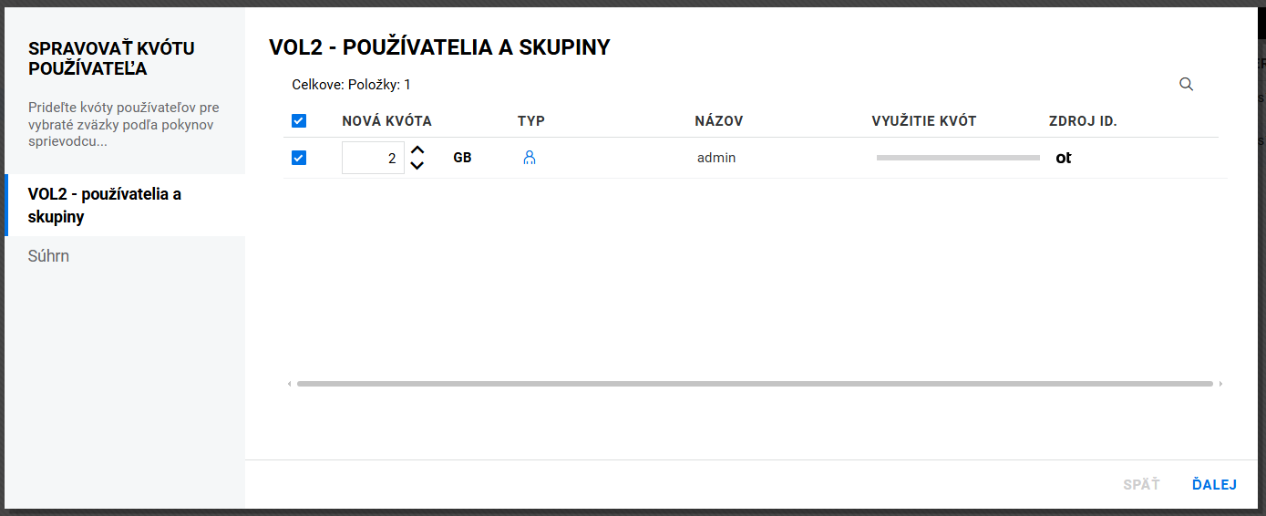The width and height of the screenshot is (1266, 516).
Task: Click the horizontal table scrollbar
Action: (x=755, y=384)
